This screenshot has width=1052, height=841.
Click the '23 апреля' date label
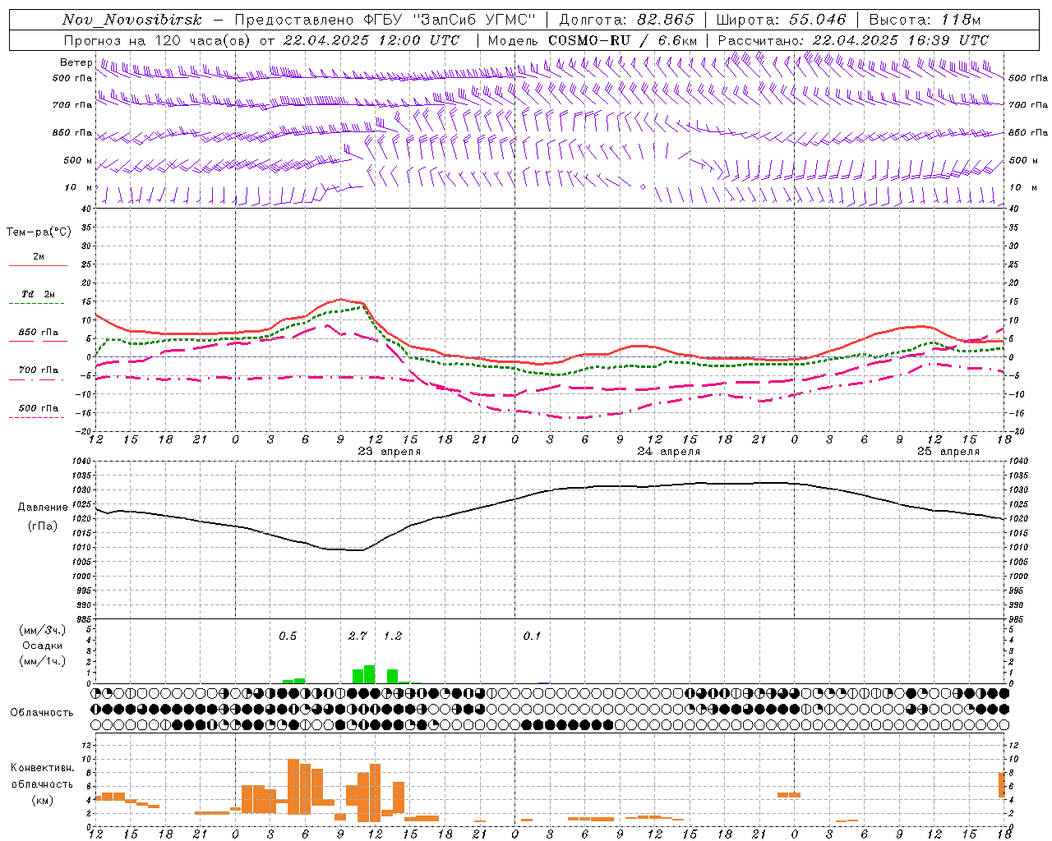(390, 452)
